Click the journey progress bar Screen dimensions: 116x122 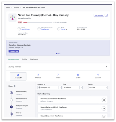[38, 22]
